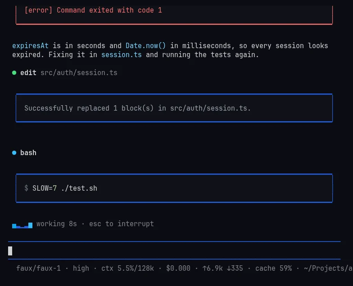Viewport: 353px width, 286px height.
Task: Click the command "SLOW=7 ./test.sh"
Action: [x=65, y=188]
